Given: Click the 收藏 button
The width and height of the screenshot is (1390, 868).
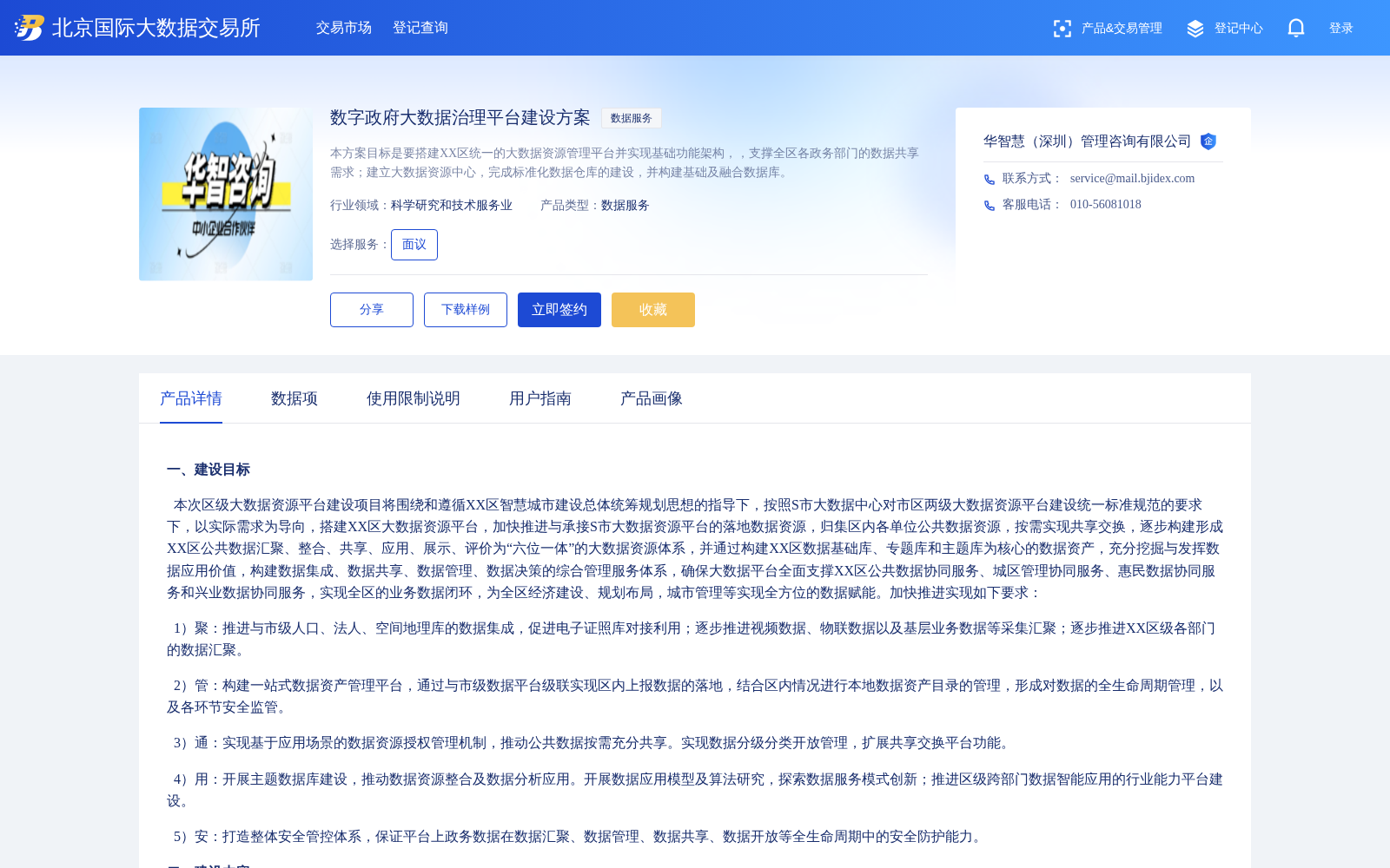Looking at the screenshot, I should pos(653,310).
